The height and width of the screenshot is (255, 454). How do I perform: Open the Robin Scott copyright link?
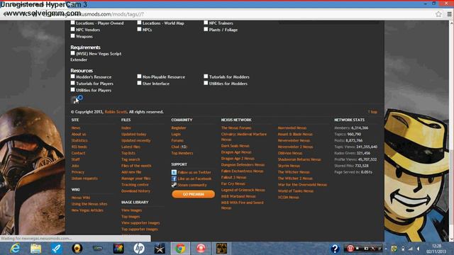pyautogui.click(x=116, y=112)
